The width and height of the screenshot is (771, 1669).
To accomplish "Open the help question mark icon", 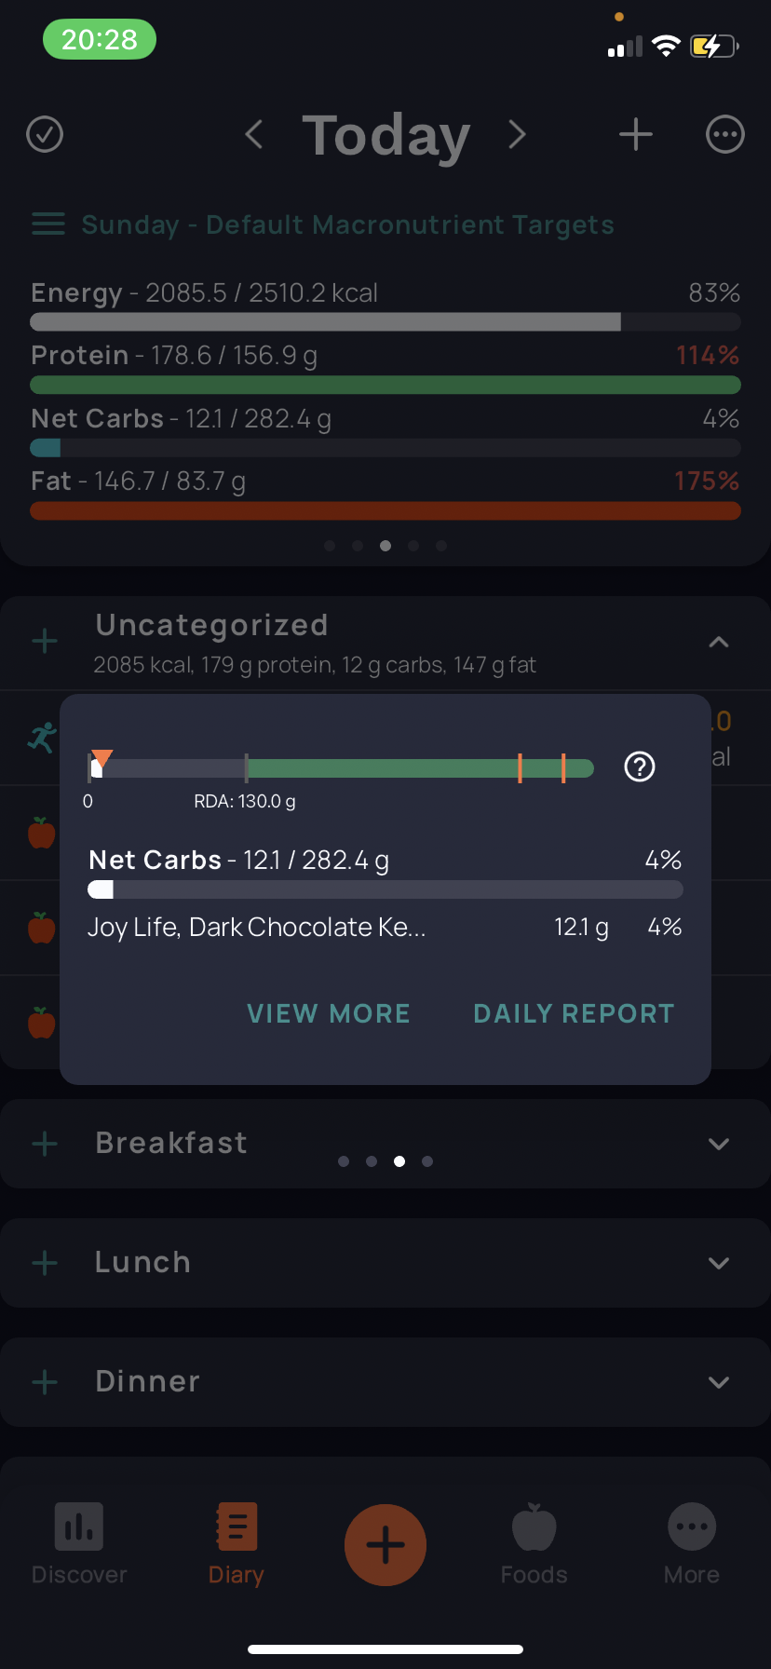I will [640, 767].
